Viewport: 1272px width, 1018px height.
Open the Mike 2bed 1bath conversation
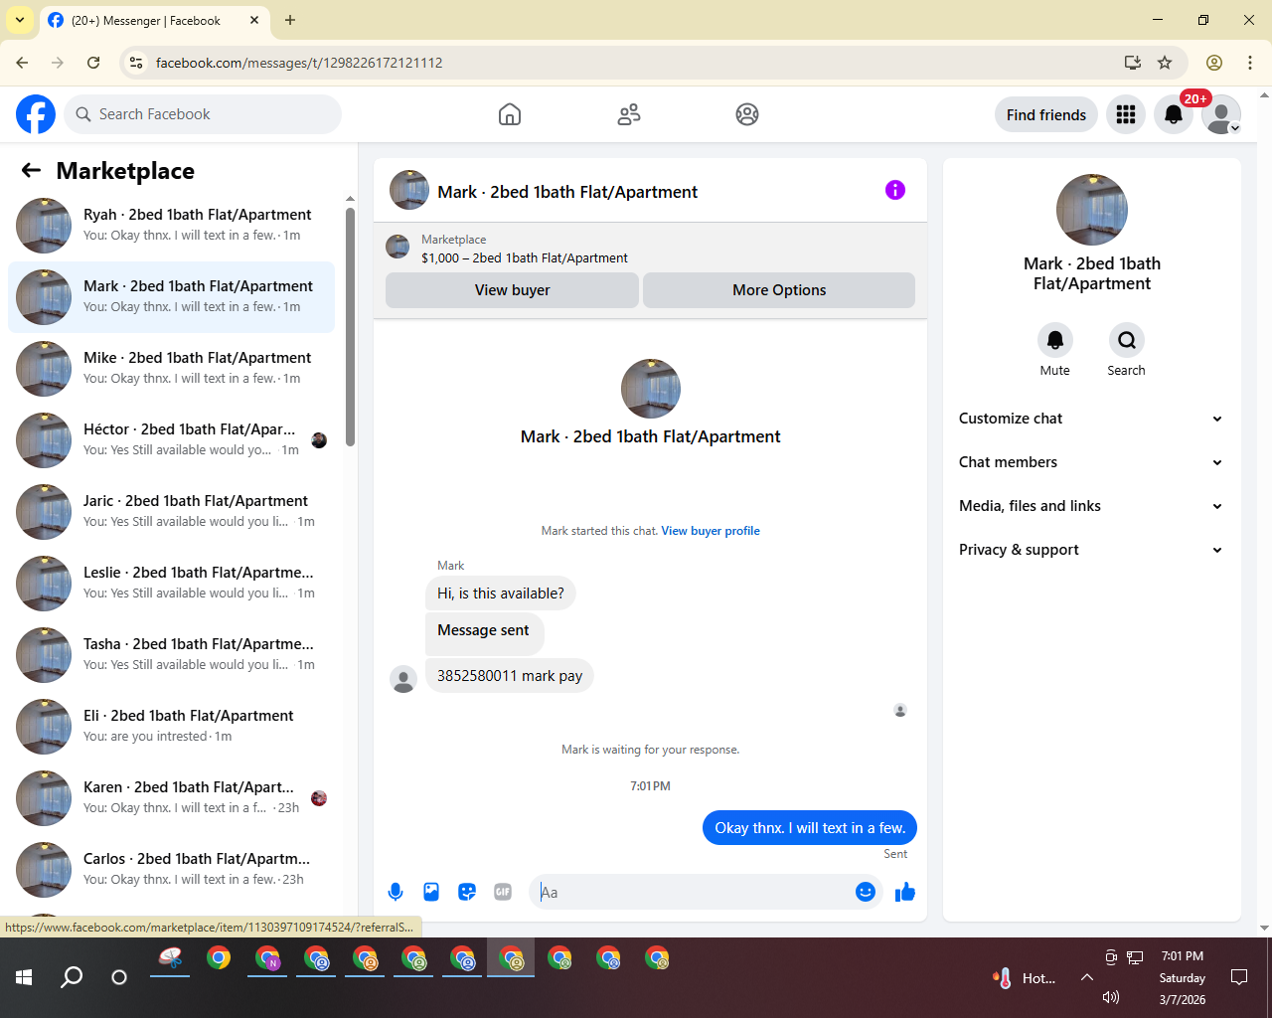click(171, 369)
